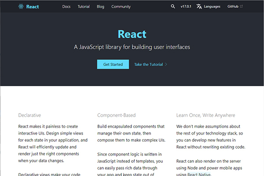Open the Tutorial navigation item
264x176 pixels.
pos(84,7)
